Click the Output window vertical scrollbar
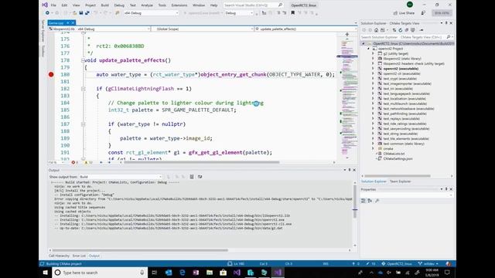The width and height of the screenshot is (495, 278). 355,202
